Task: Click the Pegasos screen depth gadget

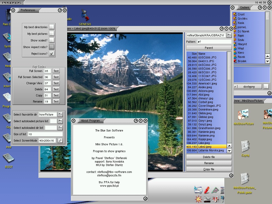Action: pos(270,2)
